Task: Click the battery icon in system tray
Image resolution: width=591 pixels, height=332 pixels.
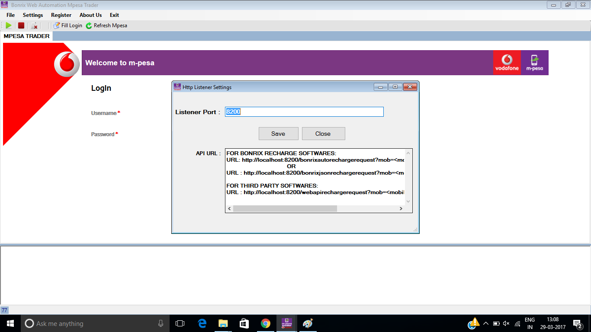Action: (496, 323)
